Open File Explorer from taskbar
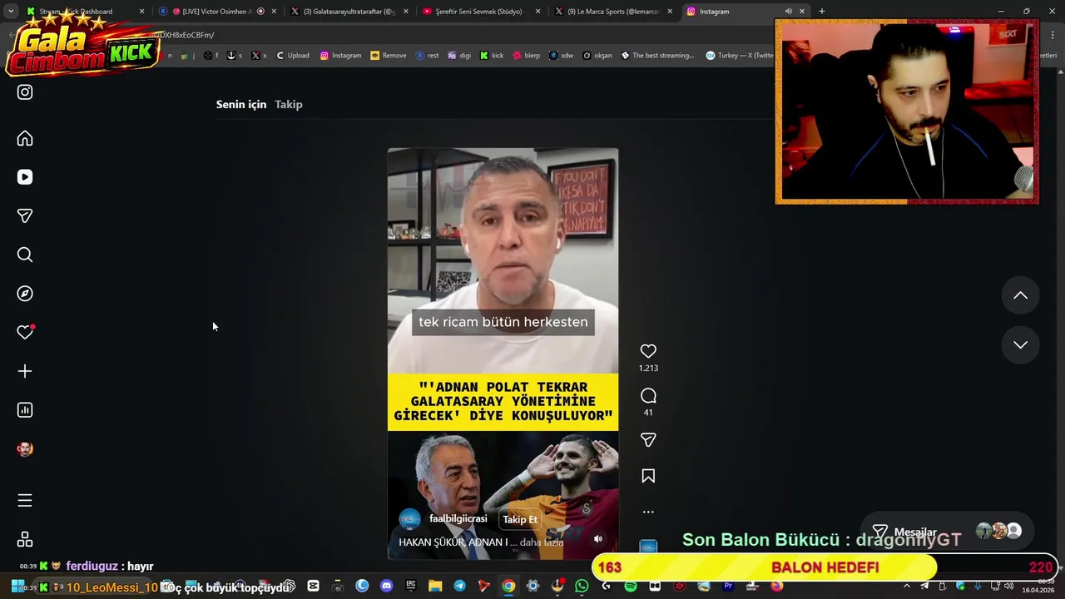Viewport: 1065px width, 599px height. 435,586
